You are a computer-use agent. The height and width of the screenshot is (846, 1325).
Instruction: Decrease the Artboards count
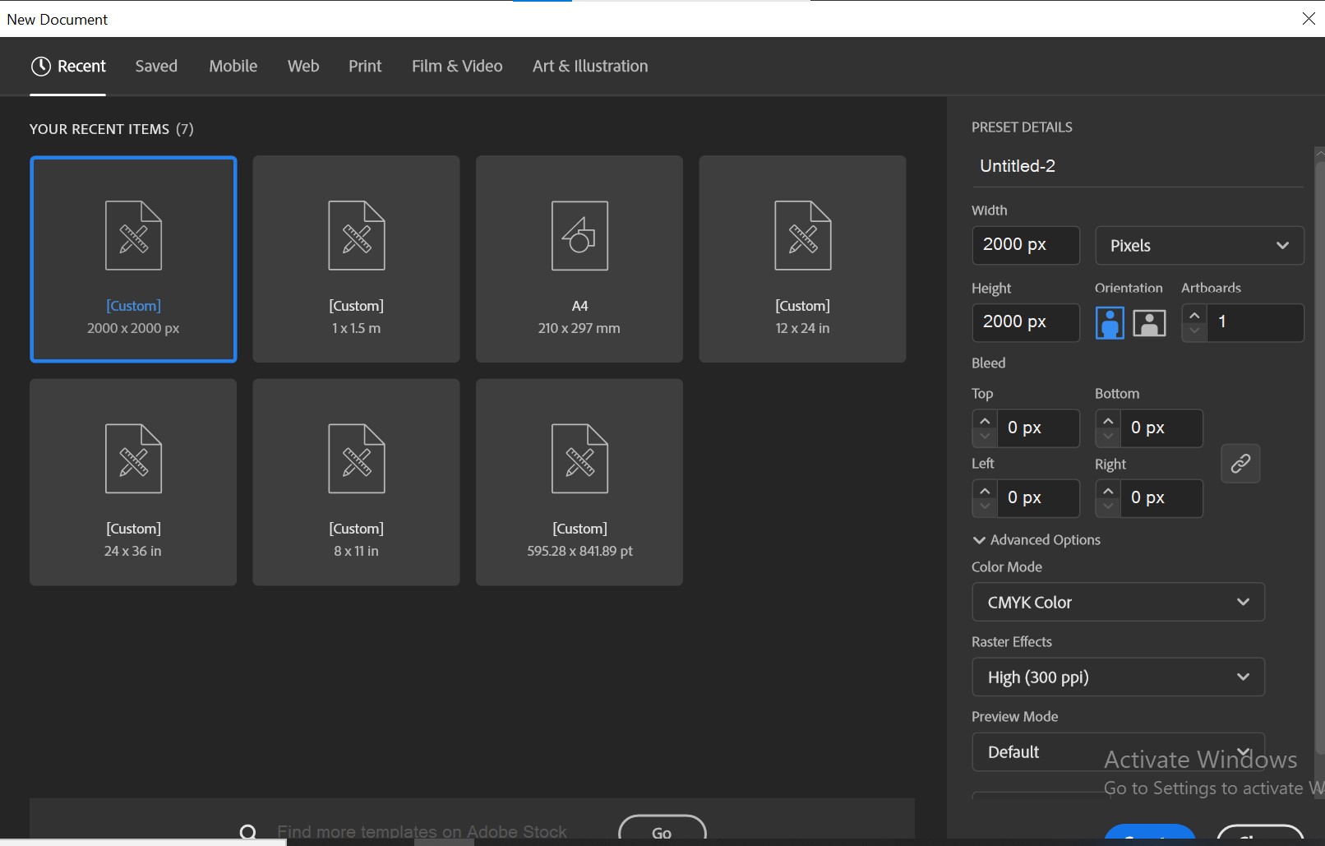[x=1194, y=331]
